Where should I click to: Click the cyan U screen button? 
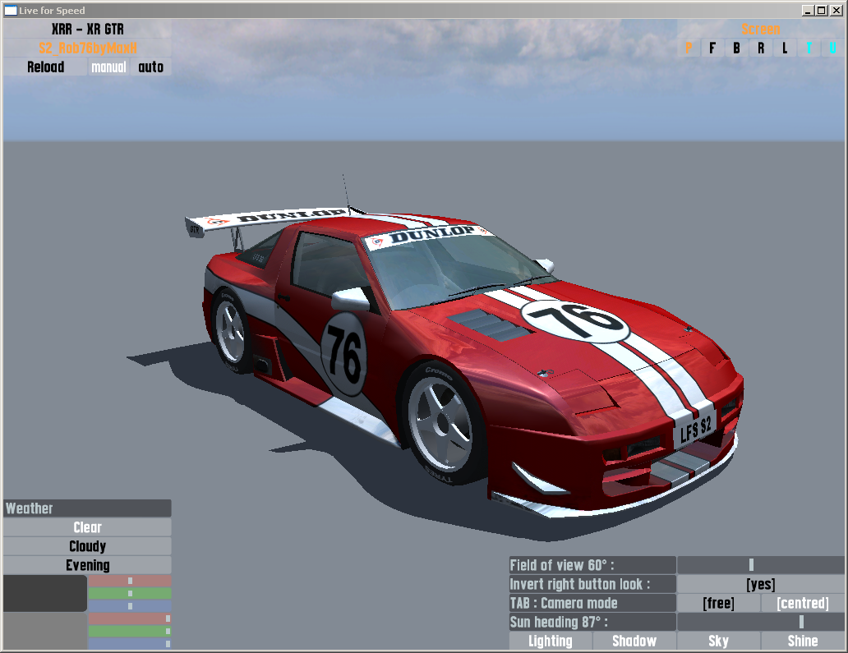[833, 48]
